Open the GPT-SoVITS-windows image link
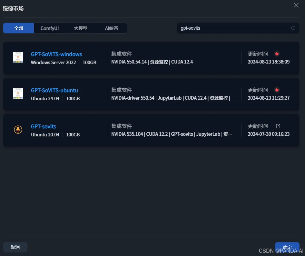This screenshot has width=305, height=256. point(56,54)
